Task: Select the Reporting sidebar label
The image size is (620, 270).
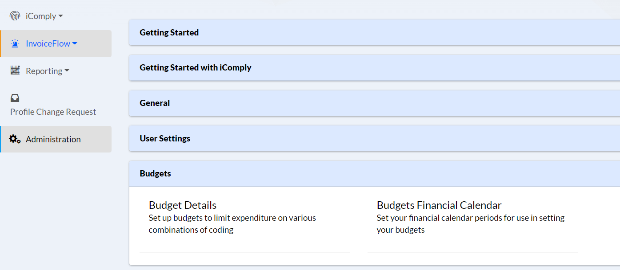Action: click(x=44, y=71)
